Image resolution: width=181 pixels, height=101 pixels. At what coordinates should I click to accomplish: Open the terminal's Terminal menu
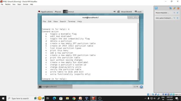pyautogui.click(x=72, y=21)
